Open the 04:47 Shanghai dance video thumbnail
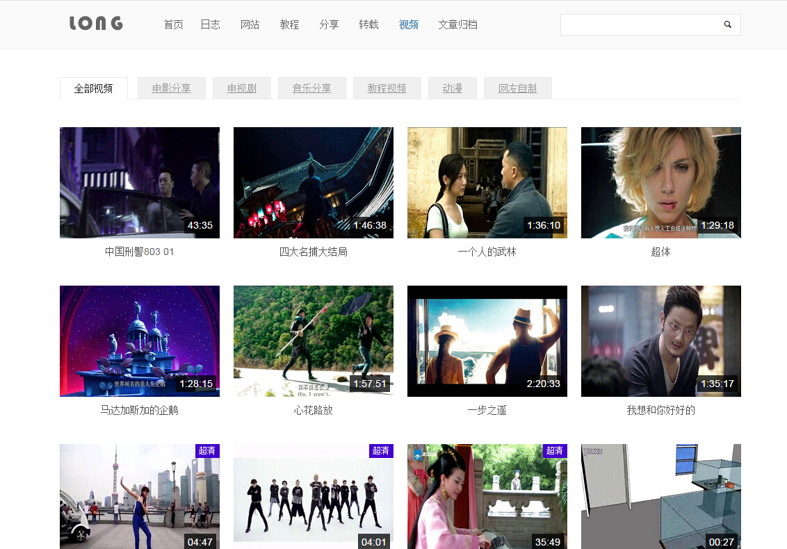Screen dimensions: 787x549 (x=140, y=496)
